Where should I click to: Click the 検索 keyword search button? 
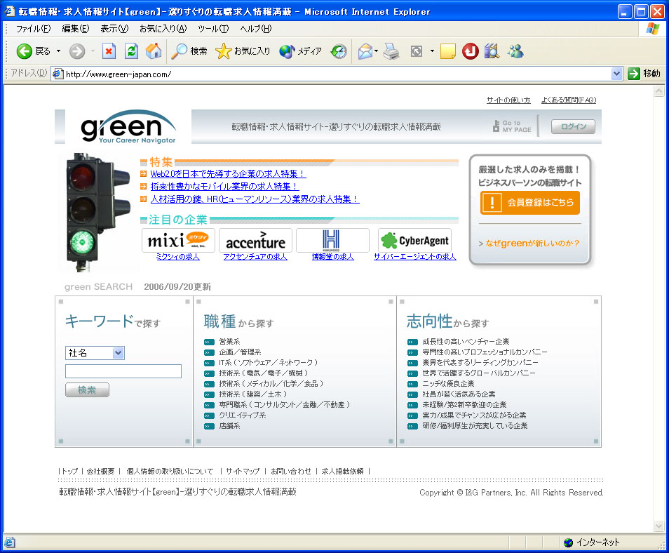87,390
